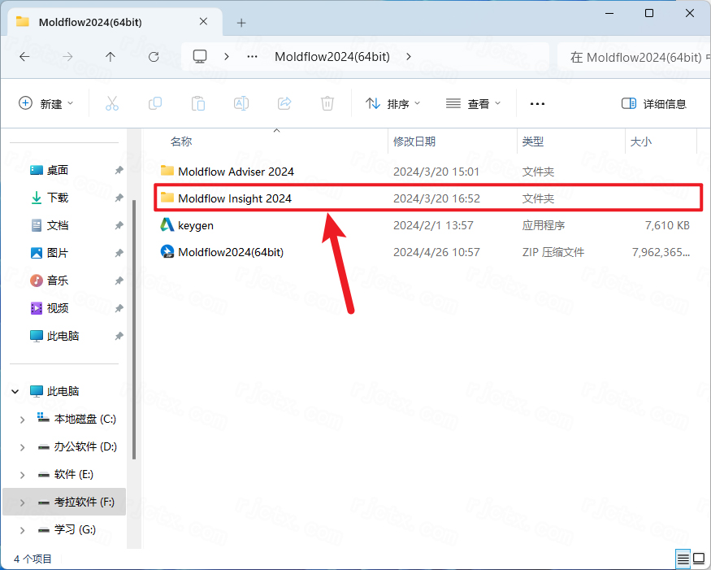Open a new File Explorer tab

tap(241, 22)
